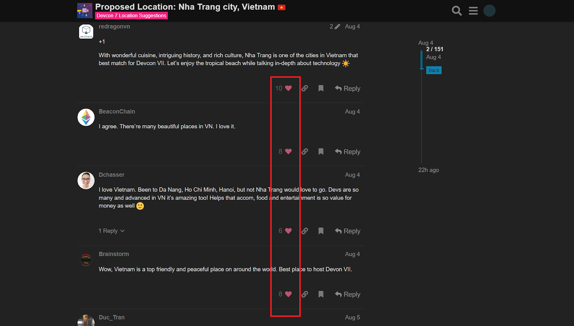Image resolution: width=574 pixels, height=326 pixels.
Task: Like Dchasser's post with 6 hearts
Action: [288, 231]
